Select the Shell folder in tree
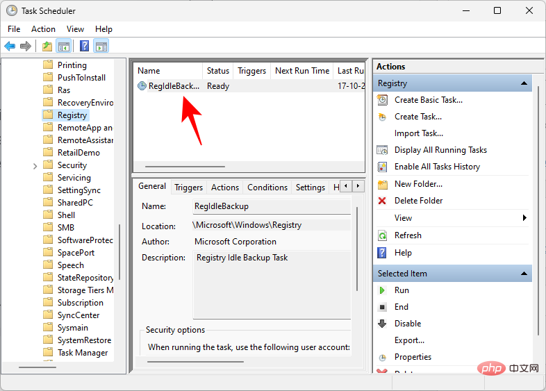Viewport: 546px width, 391px height. (x=66, y=215)
